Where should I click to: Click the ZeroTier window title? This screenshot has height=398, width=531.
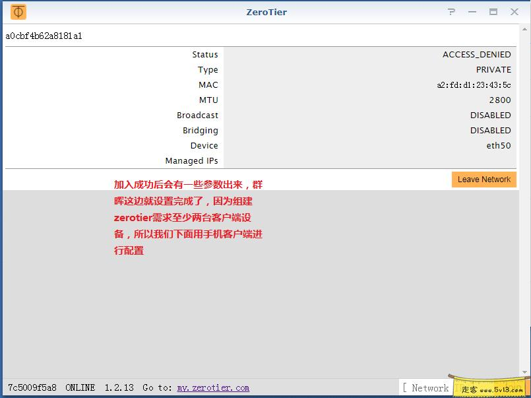pos(266,12)
